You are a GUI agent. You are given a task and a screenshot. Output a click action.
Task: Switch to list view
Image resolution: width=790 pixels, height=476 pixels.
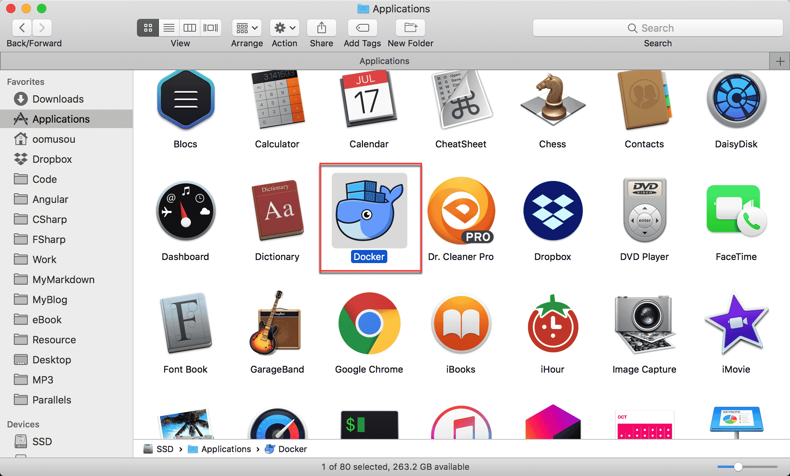pyautogui.click(x=169, y=28)
